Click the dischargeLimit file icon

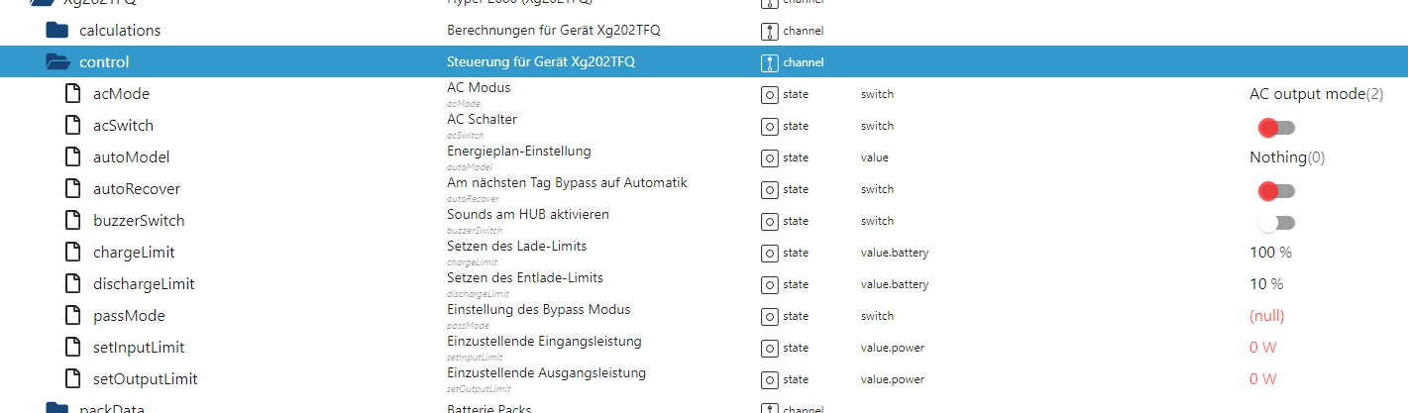coord(71,284)
